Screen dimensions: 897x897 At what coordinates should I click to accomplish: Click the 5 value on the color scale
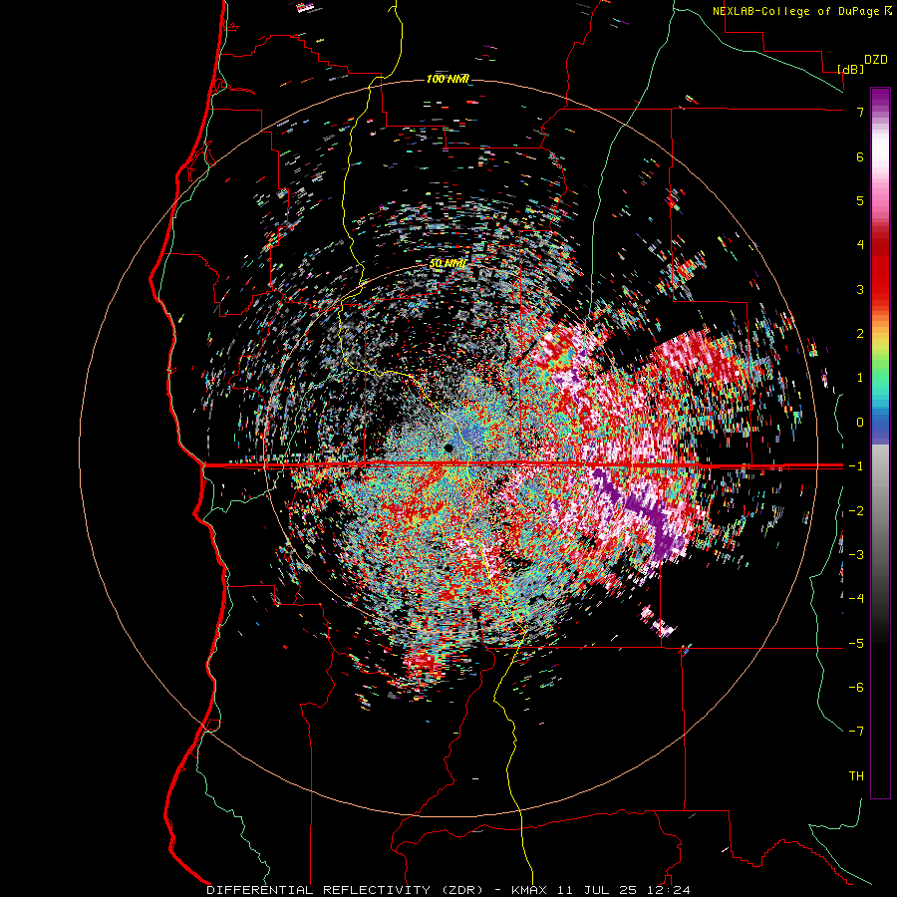coord(860,200)
